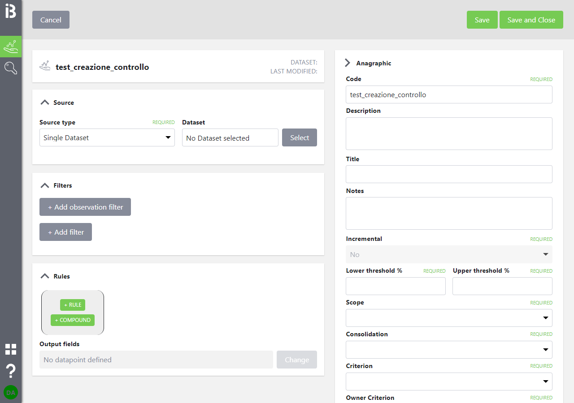Click the Add observation filter button
Image resolution: width=574 pixels, height=403 pixels.
[85, 207]
